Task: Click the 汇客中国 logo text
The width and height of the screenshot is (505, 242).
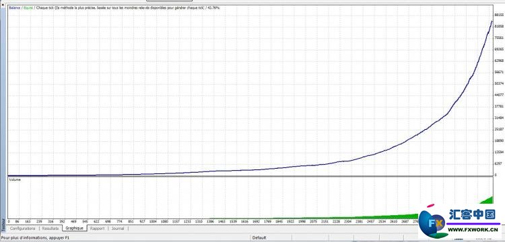Action: tap(473, 214)
